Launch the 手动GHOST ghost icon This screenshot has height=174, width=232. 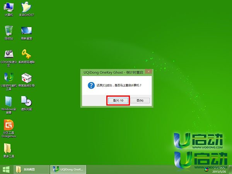26,9
